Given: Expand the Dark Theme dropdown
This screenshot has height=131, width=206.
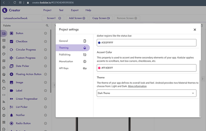Looking at the screenshot, I should 147,93.
